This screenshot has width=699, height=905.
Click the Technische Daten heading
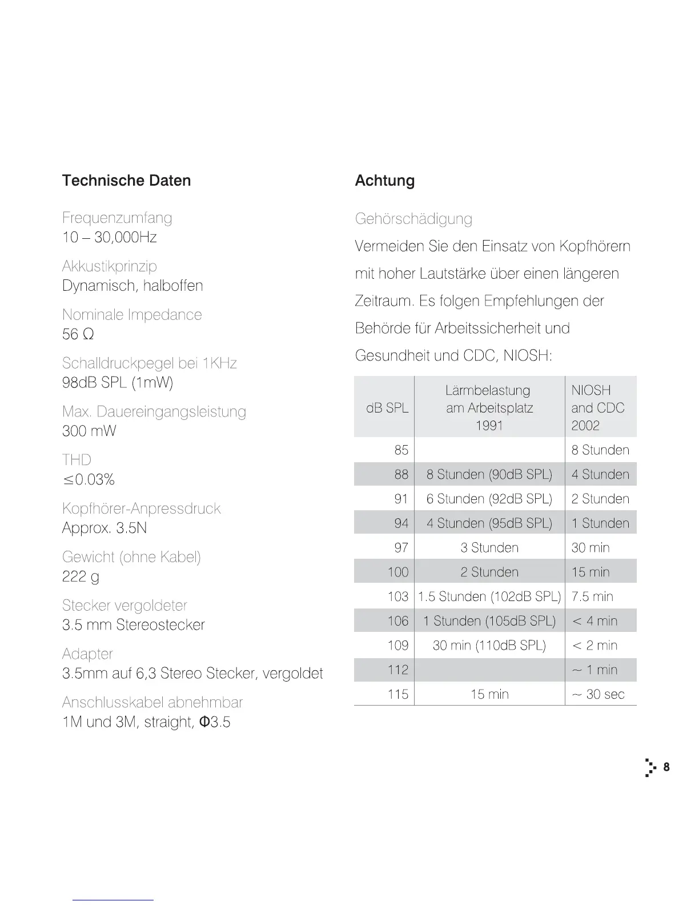(126, 181)
